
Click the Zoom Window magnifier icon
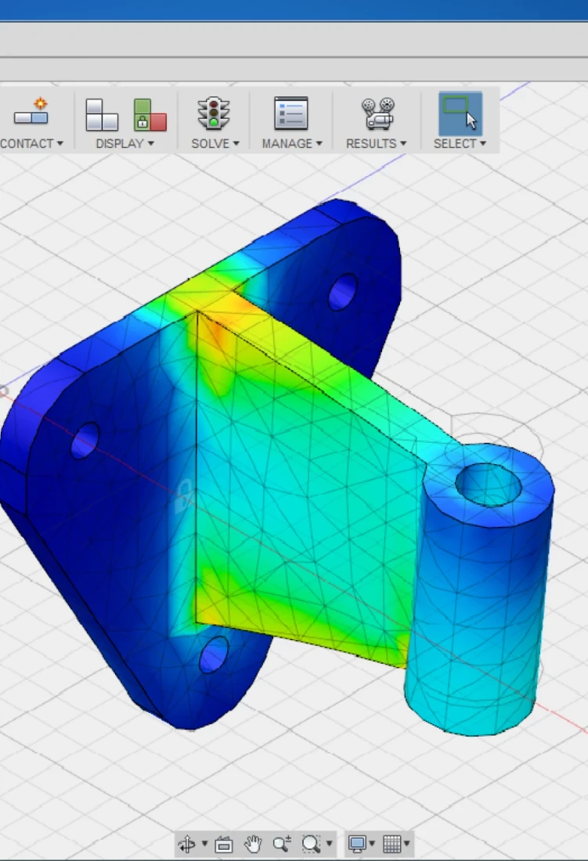312,844
